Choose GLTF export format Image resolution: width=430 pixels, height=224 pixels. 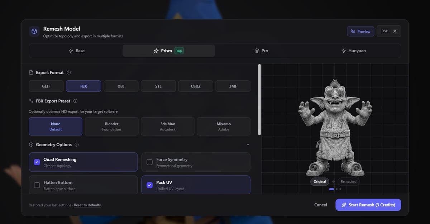(46, 86)
